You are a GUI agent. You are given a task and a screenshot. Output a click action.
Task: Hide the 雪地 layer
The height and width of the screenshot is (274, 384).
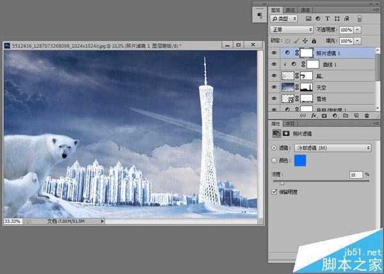pos(274,98)
